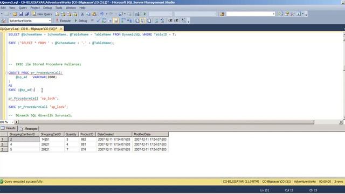Select the ProductID cell 874
345x194 pixels.
[x=87, y=150]
